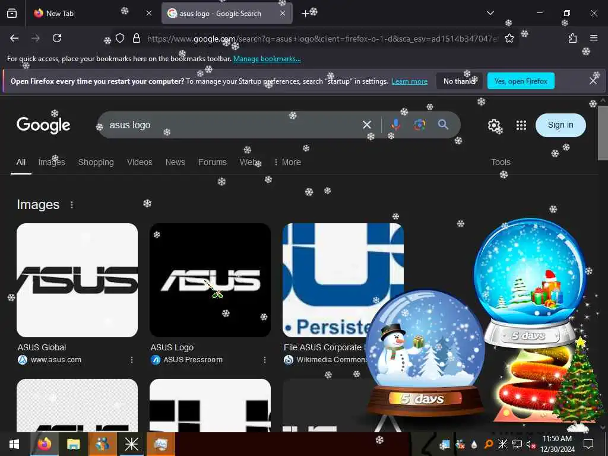Image resolution: width=608 pixels, height=456 pixels.
Task: Bookmark this page with the star icon
Action: click(x=509, y=38)
